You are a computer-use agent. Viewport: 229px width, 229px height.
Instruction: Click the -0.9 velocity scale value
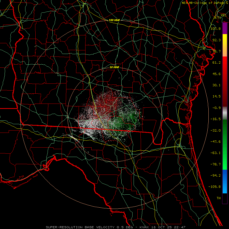217,108
